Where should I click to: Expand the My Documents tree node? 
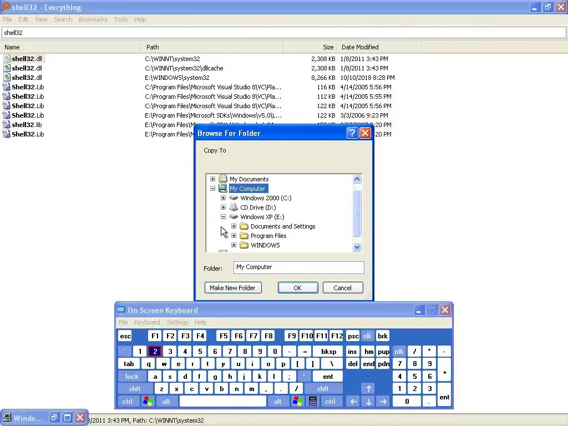tap(212, 179)
